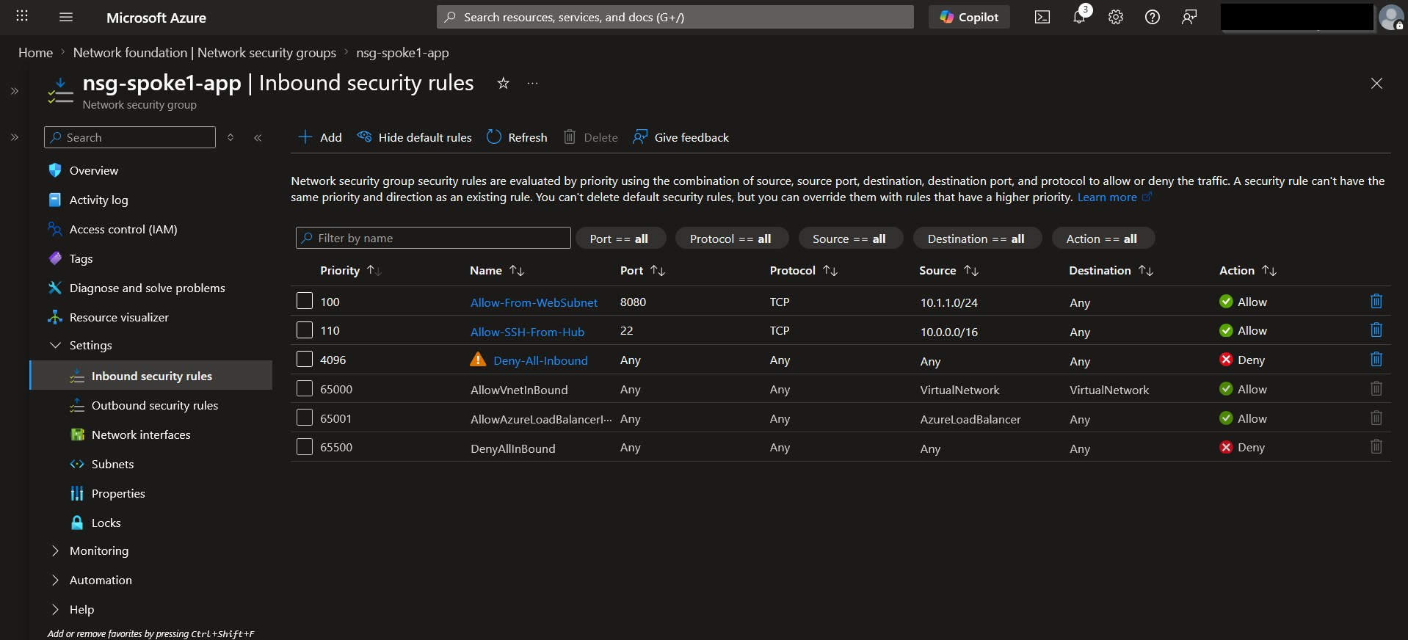
Task: Delete the Allow-SSH-From-Hub rule via trash icon
Action: pos(1376,330)
